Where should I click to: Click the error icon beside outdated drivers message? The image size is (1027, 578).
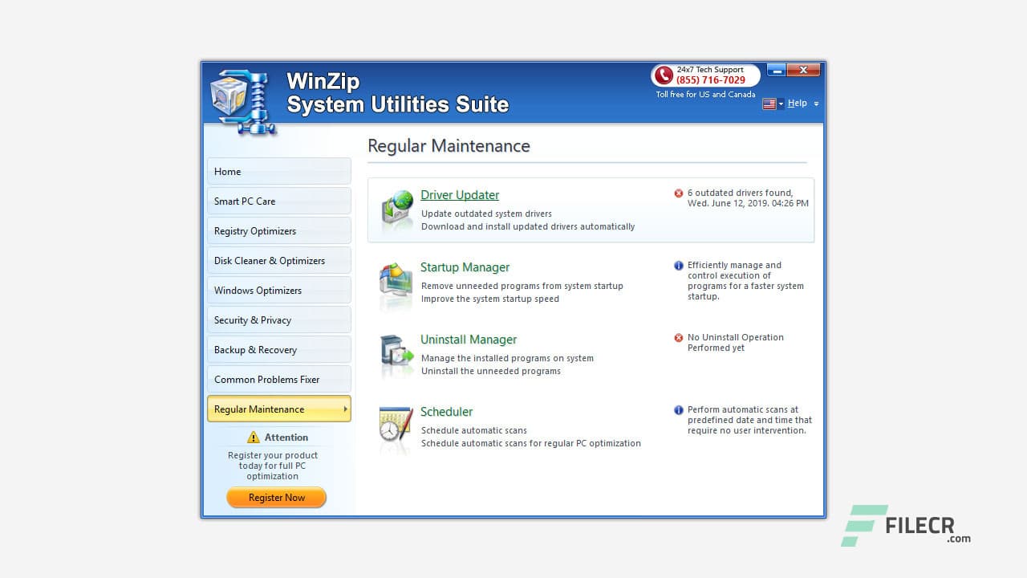[x=678, y=193]
